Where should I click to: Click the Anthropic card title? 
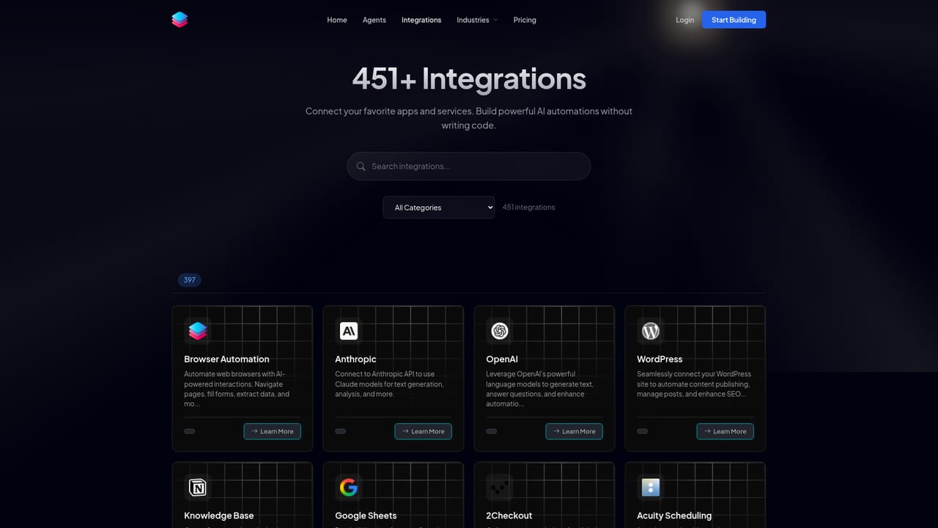click(355, 359)
